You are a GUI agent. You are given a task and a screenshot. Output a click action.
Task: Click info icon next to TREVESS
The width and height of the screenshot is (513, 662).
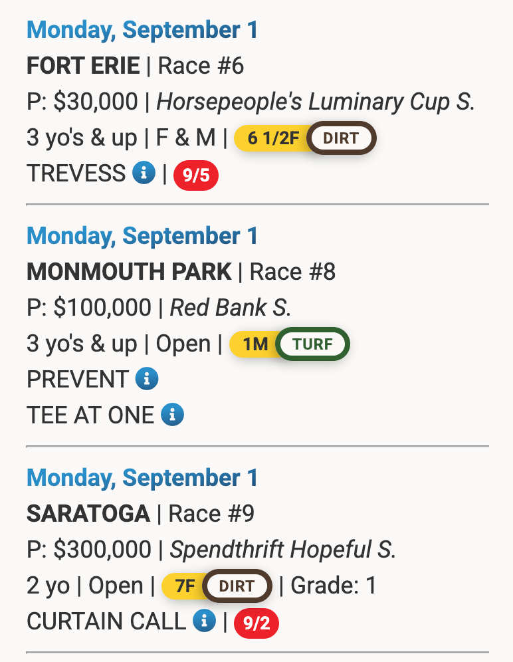point(144,173)
